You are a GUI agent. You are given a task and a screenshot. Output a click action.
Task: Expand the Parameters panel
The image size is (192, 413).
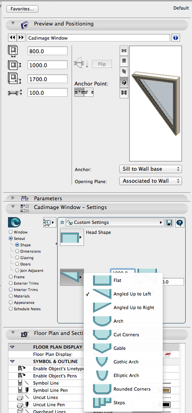pos(13,198)
